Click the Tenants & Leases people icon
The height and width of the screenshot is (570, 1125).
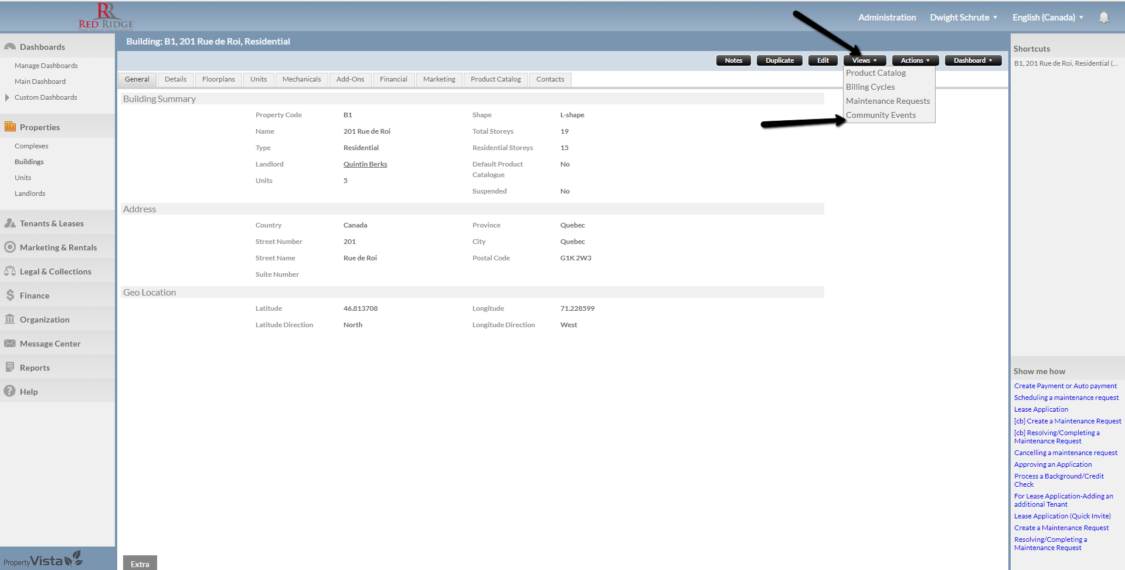(x=10, y=223)
